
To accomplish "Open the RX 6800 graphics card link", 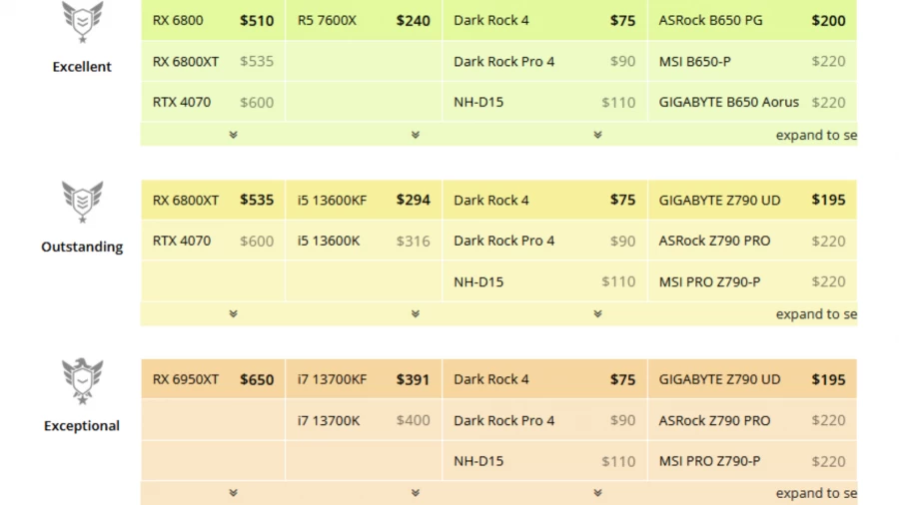I will pyautogui.click(x=178, y=20).
